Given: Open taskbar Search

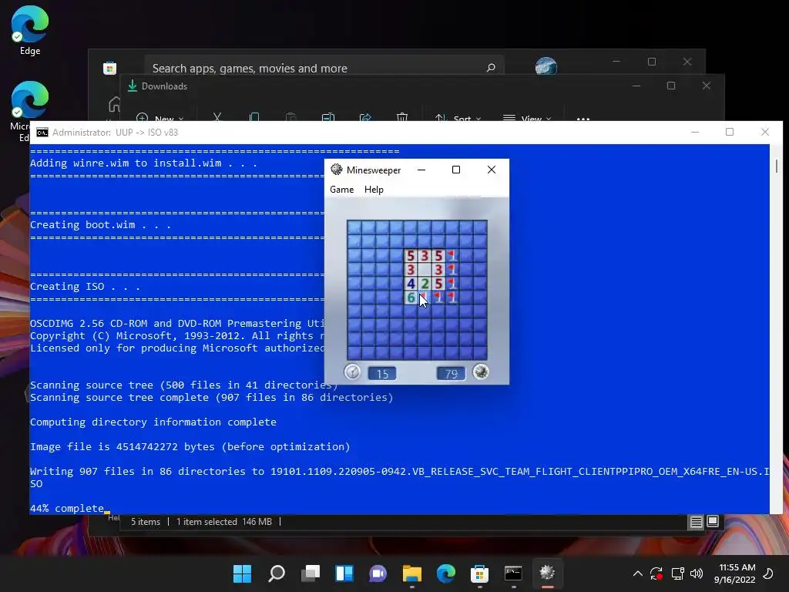Looking at the screenshot, I should 277,573.
